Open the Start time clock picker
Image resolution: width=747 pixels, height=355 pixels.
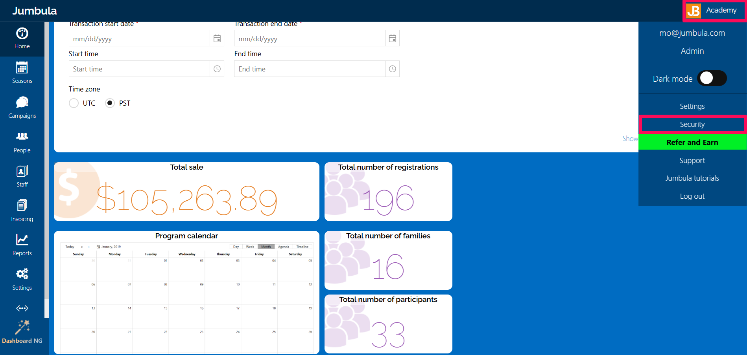point(217,69)
